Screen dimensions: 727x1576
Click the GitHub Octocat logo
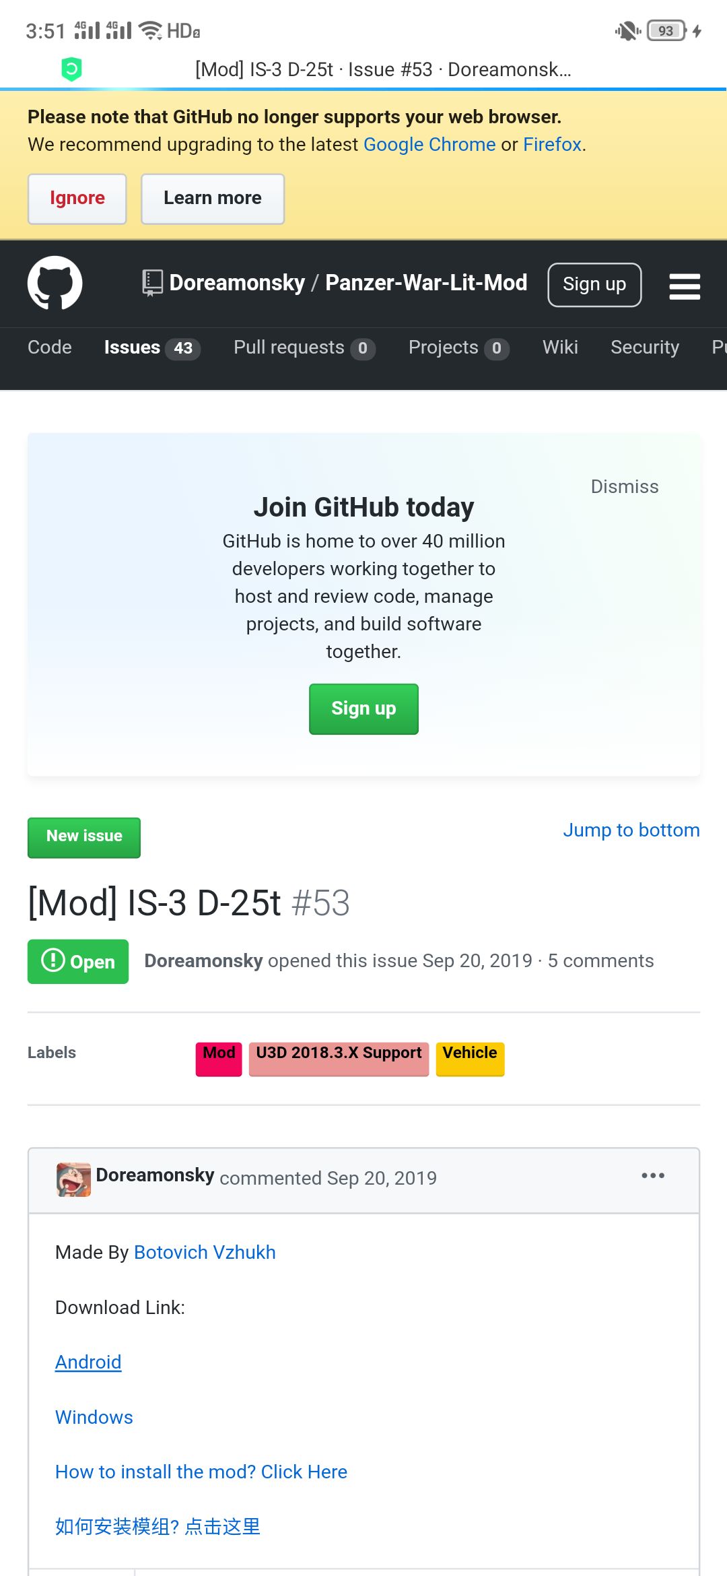[55, 283]
